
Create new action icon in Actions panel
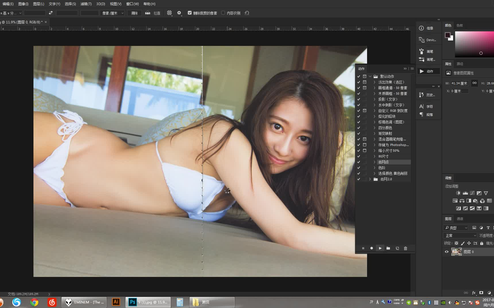397,248
